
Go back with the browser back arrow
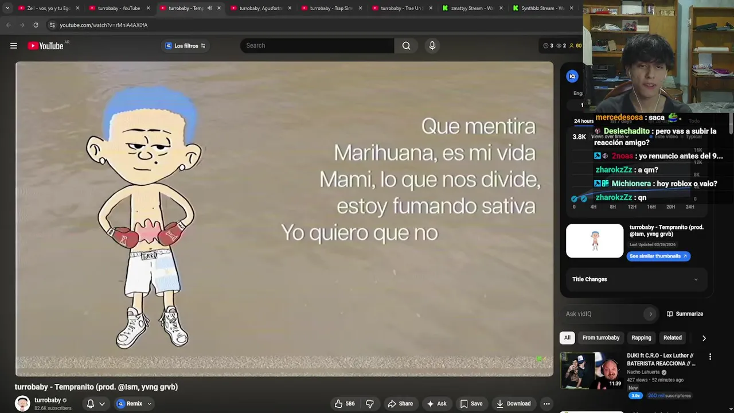(x=8, y=25)
